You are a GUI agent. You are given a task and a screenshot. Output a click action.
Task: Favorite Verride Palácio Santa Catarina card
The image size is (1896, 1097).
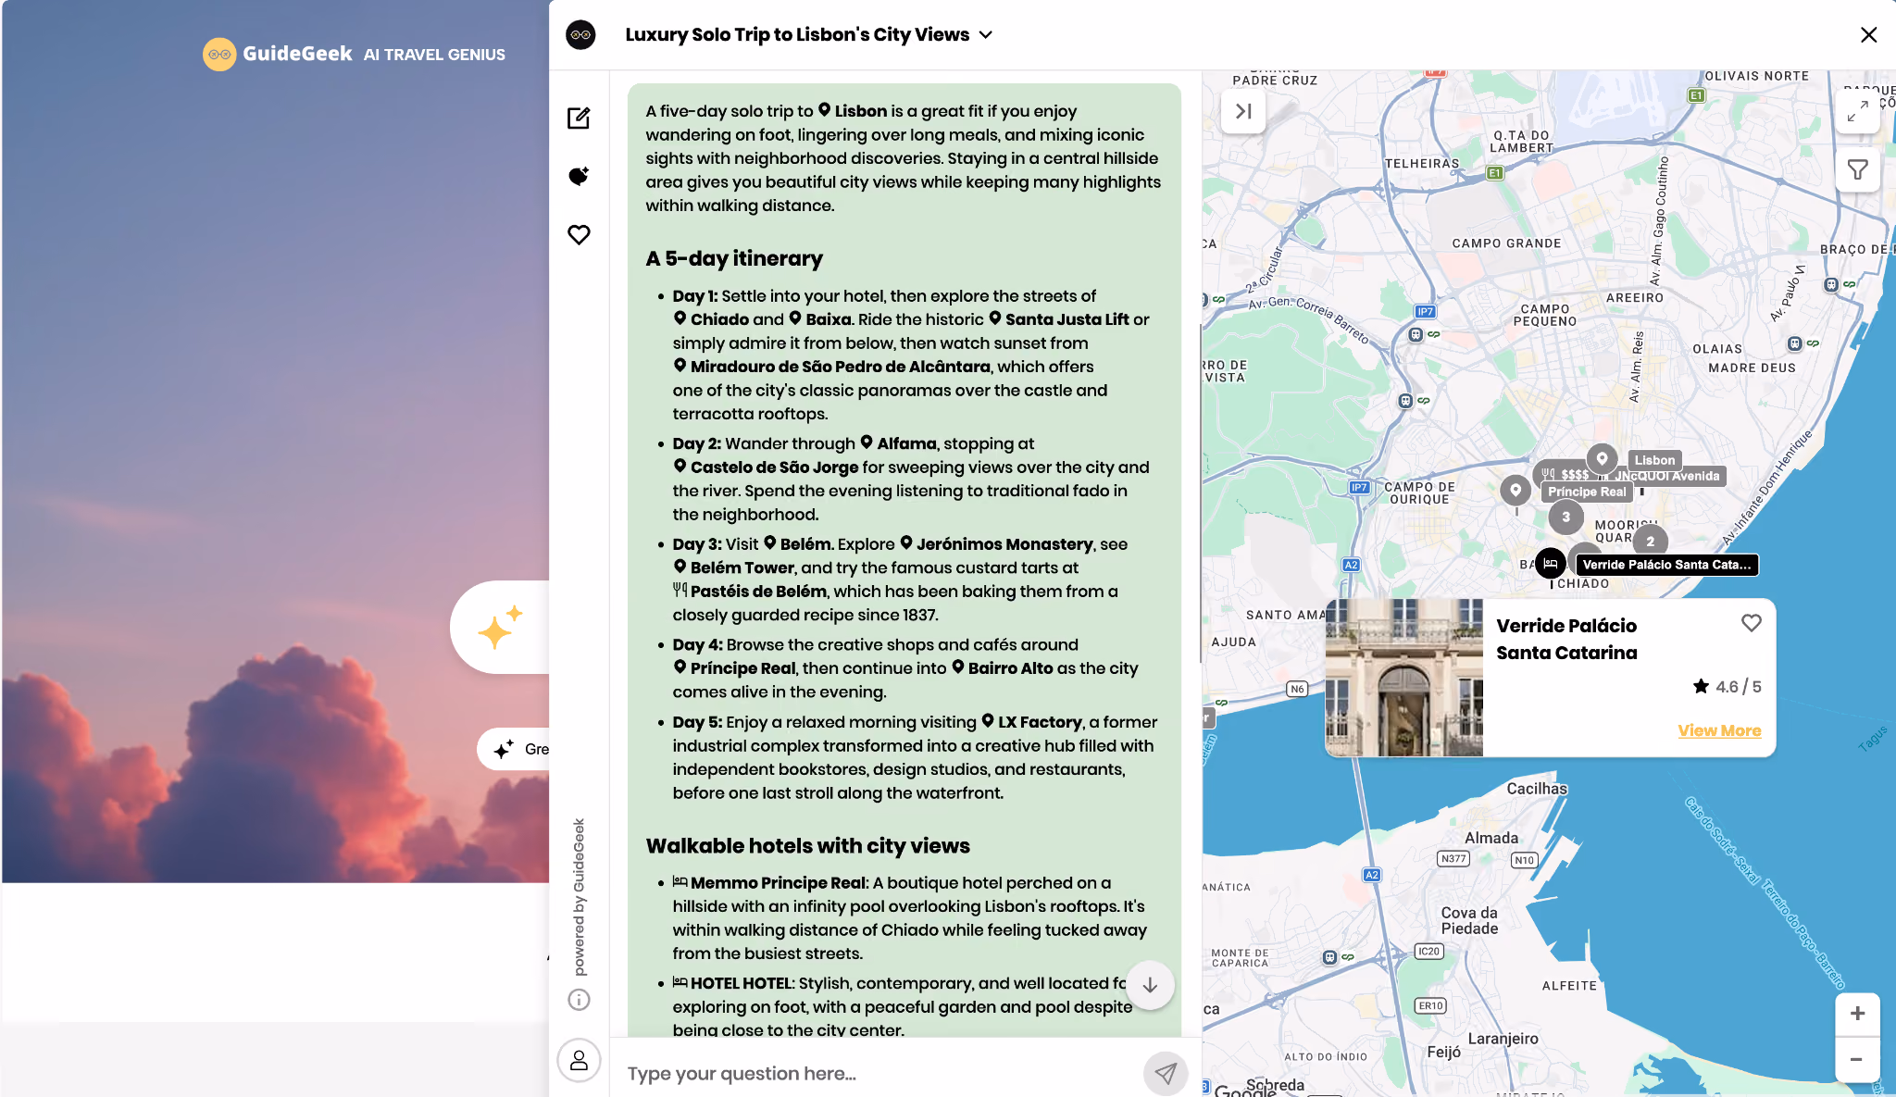[1751, 623]
